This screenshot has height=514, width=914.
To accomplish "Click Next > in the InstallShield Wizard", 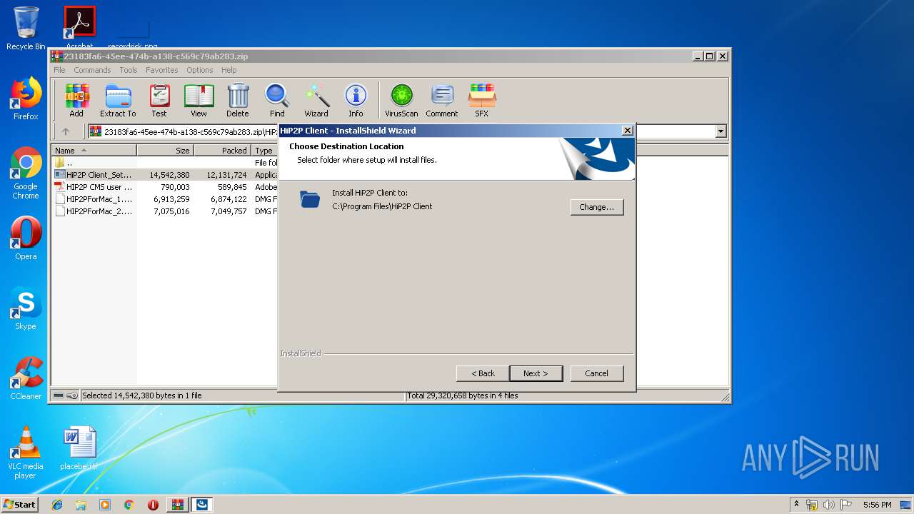I will point(536,373).
